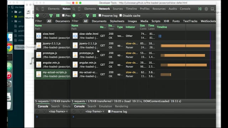
Task: Toggle the green filter funnel in front Network panel
Action: 87,16
